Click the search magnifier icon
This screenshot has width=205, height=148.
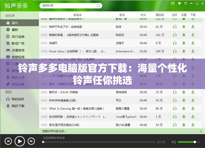tap(98, 6)
